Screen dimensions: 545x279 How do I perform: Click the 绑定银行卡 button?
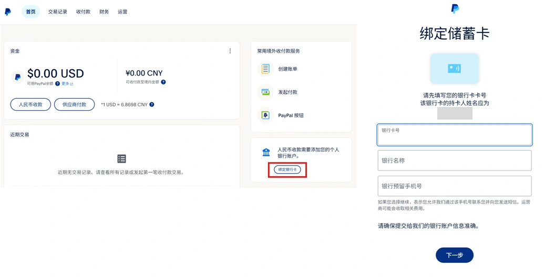287,170
